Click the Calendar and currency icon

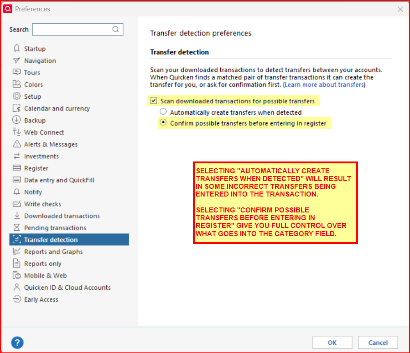click(x=17, y=108)
